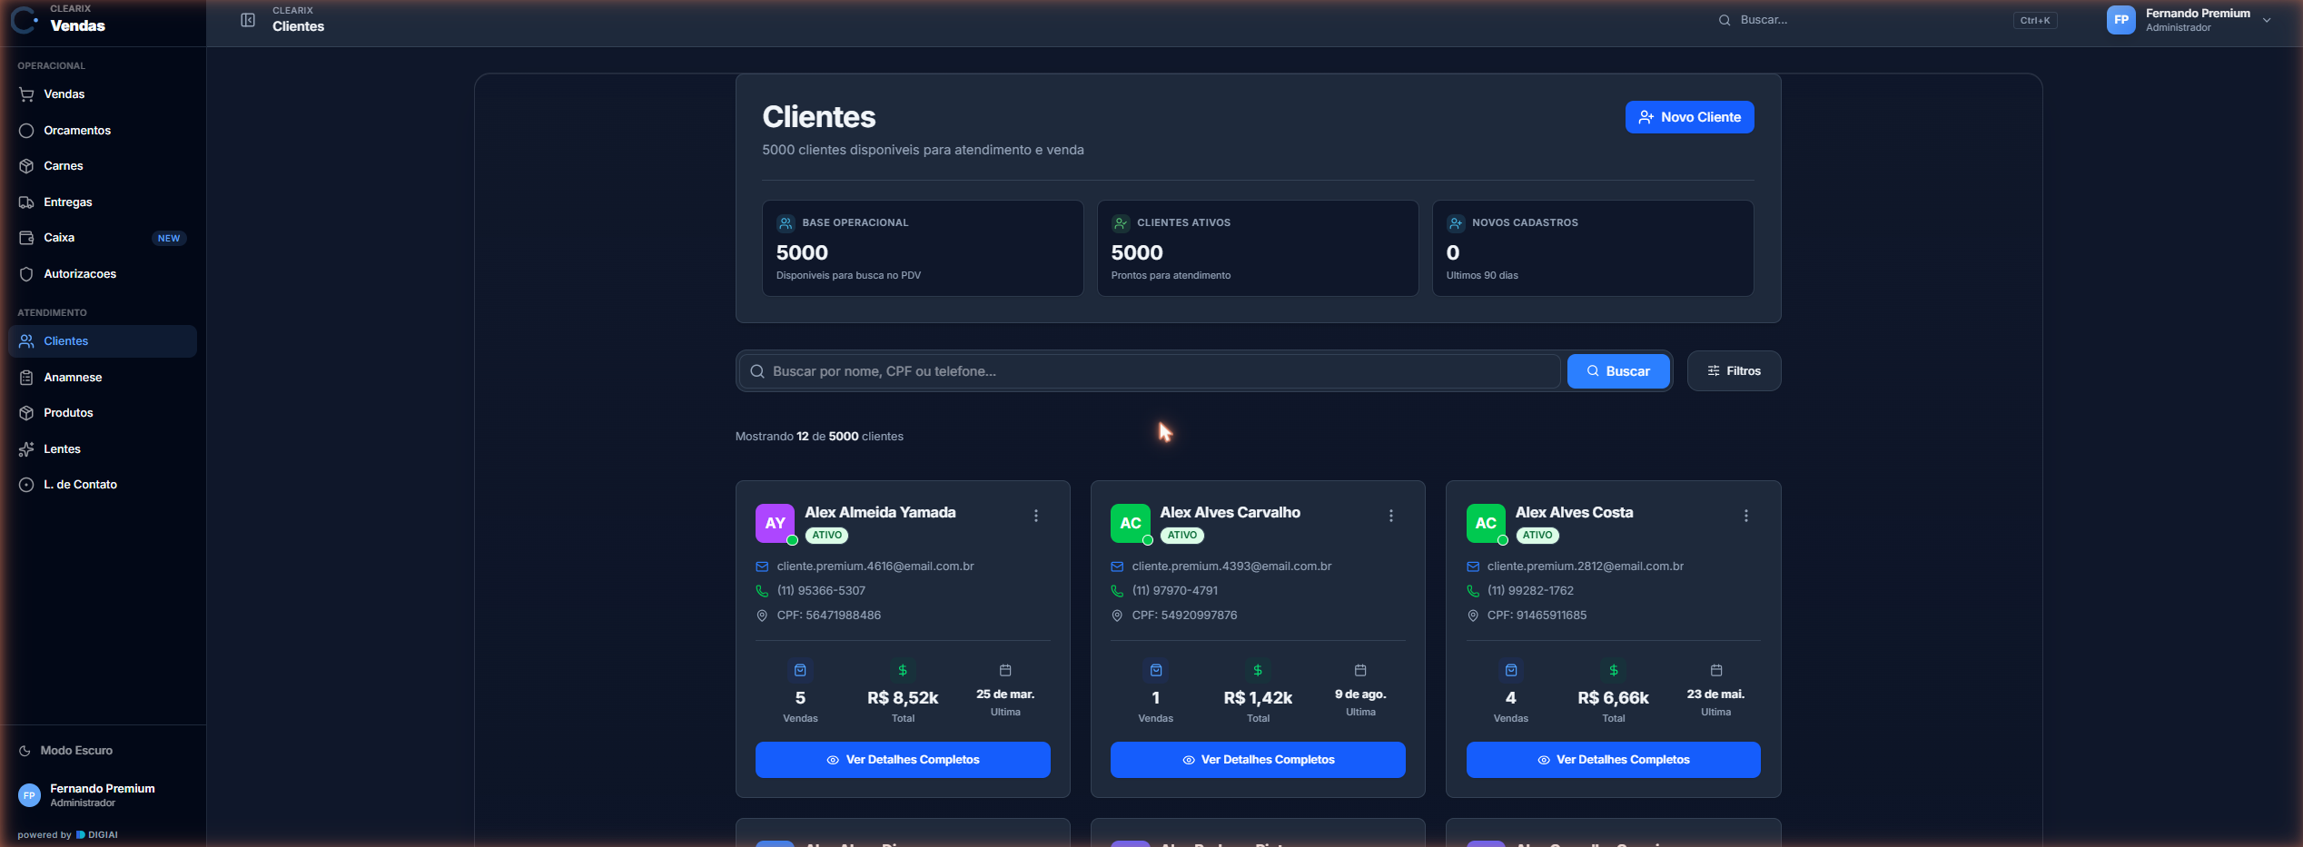Click the Anamnese clipboard icon
Image resolution: width=2303 pixels, height=847 pixels.
point(26,378)
